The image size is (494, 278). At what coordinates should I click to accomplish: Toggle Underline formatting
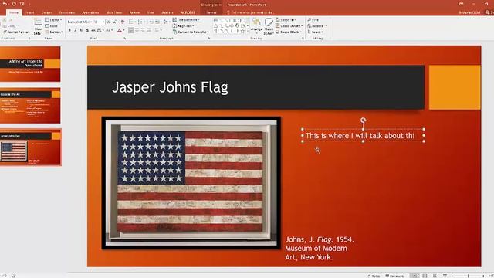81,30
